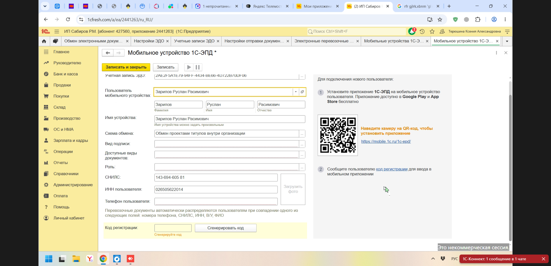
Task: Click the Фамилия input field
Action: coord(179,105)
